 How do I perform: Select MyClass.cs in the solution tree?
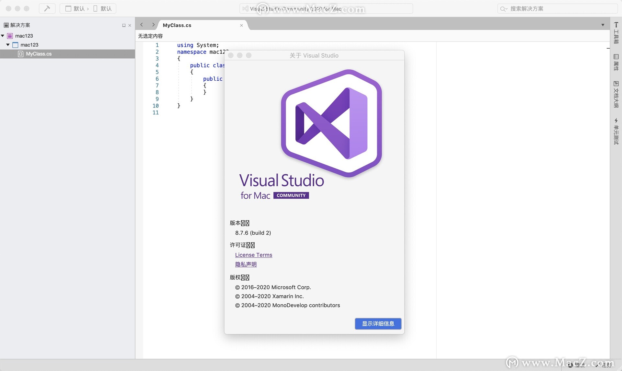point(67,54)
